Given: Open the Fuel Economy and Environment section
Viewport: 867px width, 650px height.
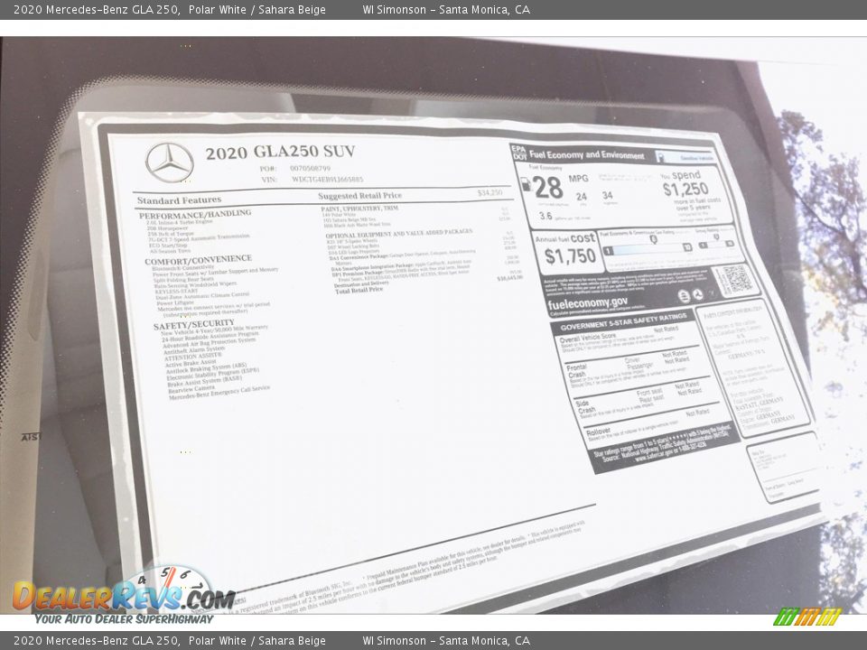Looking at the screenshot, I should point(589,153).
